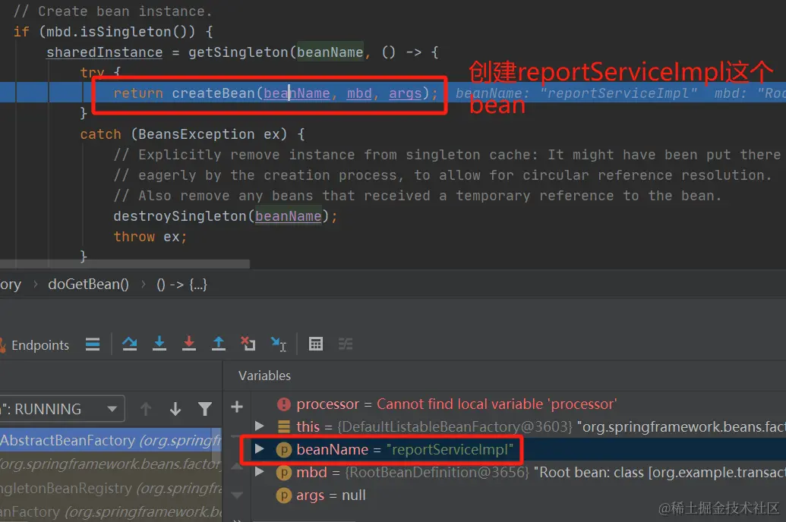
Task: Expand the mbd variable node
Action: pos(259,471)
